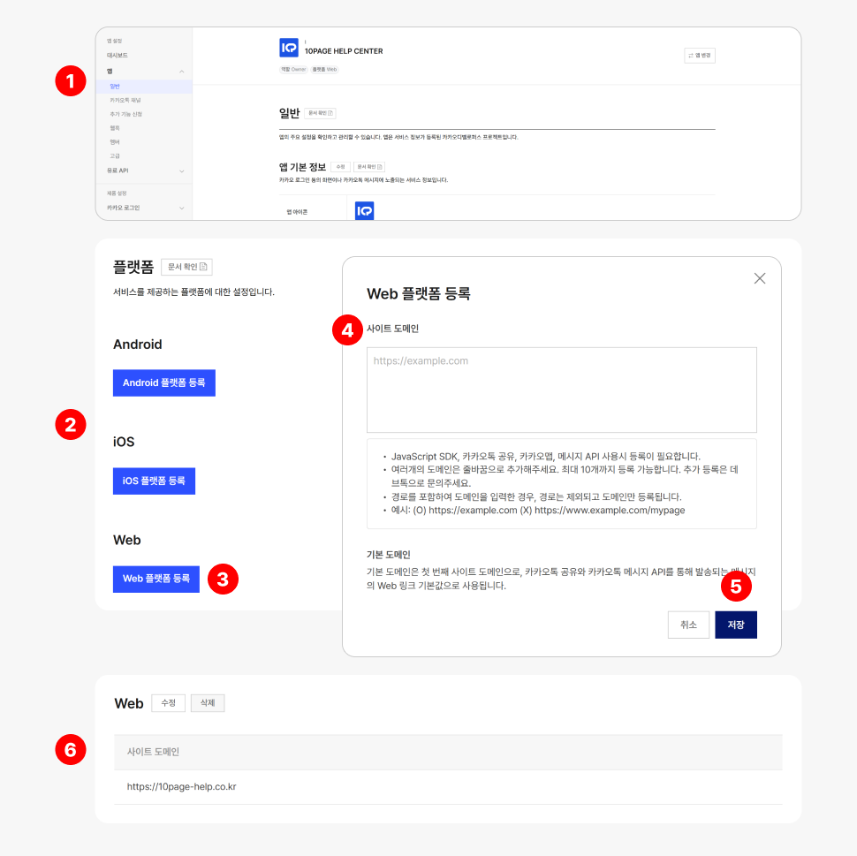The width and height of the screenshot is (857, 856).
Task: Click the 앱 아이콘 thumbnail image
Action: point(364,211)
